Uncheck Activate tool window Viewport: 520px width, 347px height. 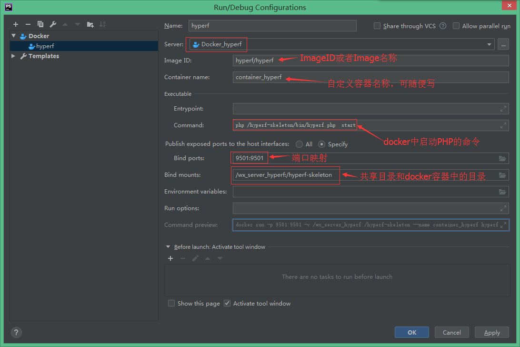pos(227,303)
